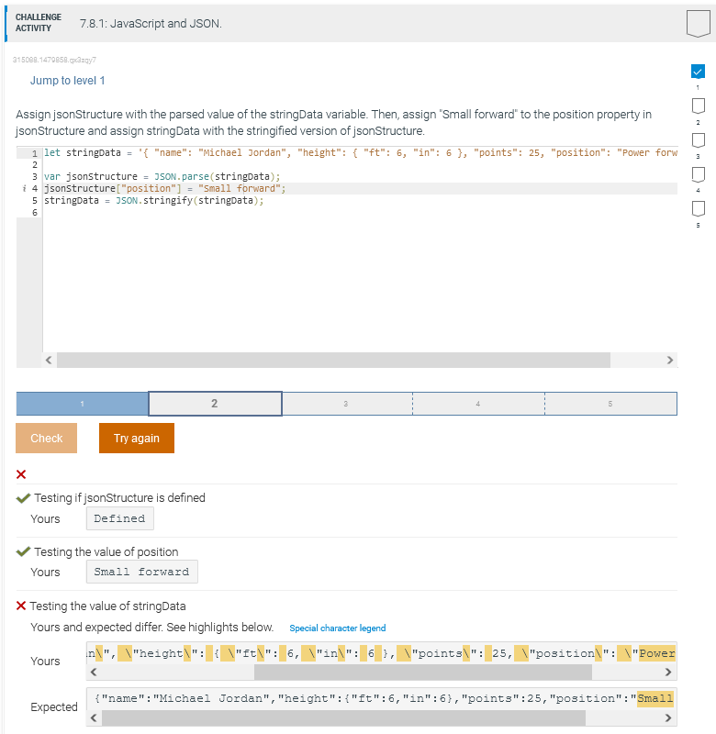The height and width of the screenshot is (734, 716).
Task: Click segment 4 of the progress bar
Action: (478, 403)
